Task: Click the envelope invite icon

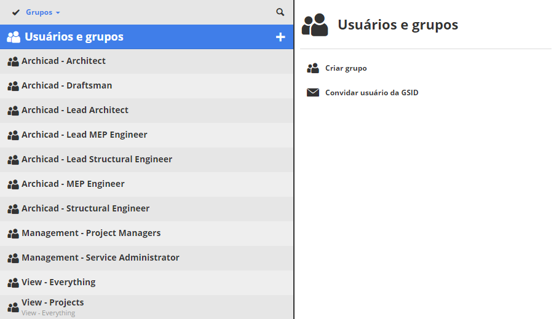Action: pyautogui.click(x=313, y=93)
